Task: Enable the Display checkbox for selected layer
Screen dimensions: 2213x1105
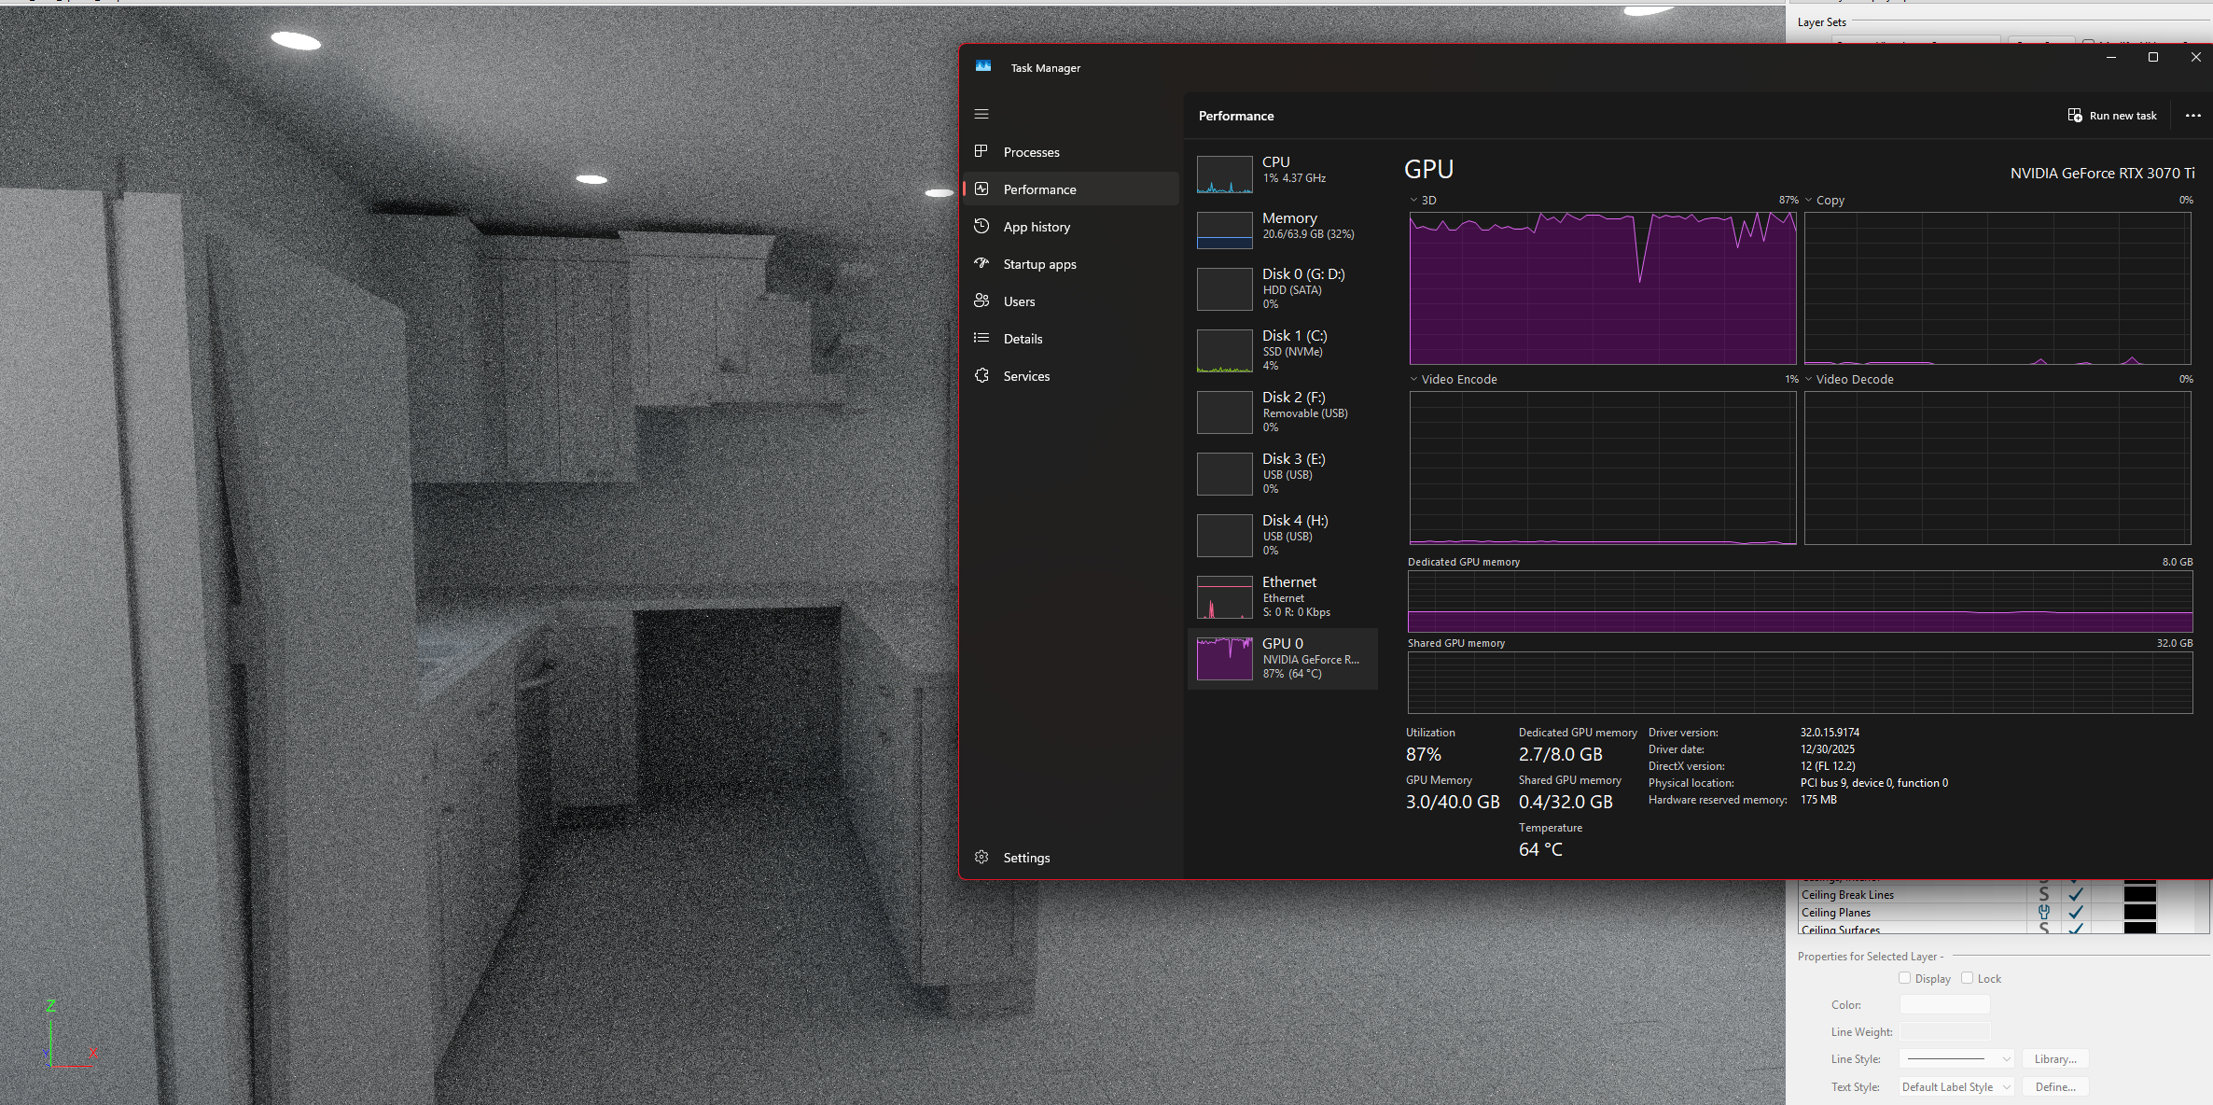Action: (x=1904, y=978)
